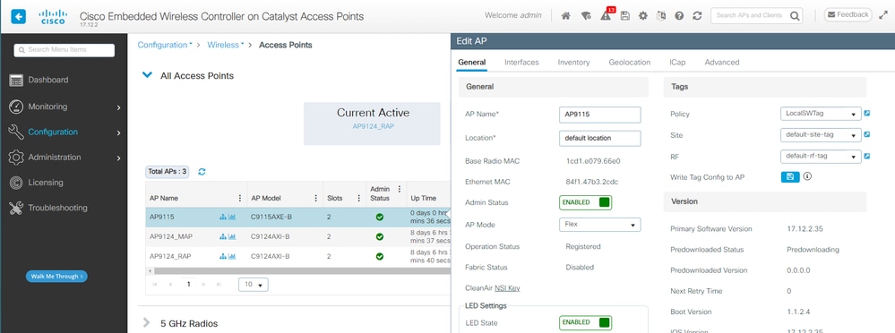
Task: Open the edit icon next to Policy tag
Action: click(867, 114)
